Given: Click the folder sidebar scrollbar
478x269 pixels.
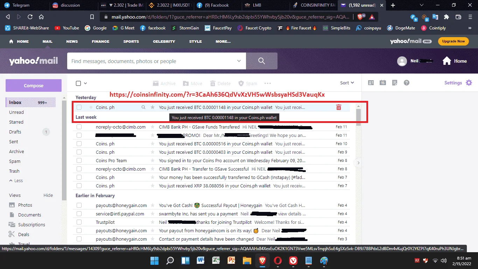Looking at the screenshot, I should pyautogui.click(x=64, y=151).
